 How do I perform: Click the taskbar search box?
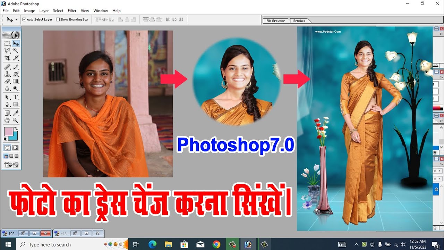[x=72, y=244]
